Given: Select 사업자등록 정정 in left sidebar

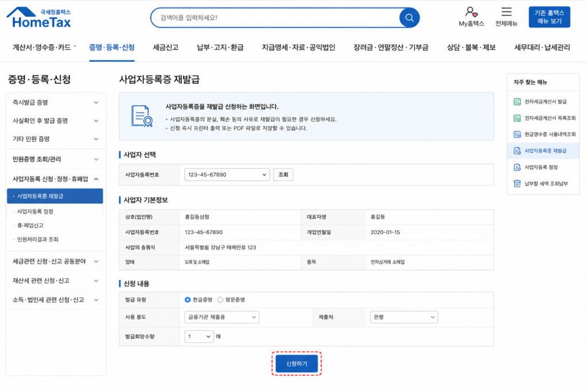Looking at the screenshot, I should point(35,212).
